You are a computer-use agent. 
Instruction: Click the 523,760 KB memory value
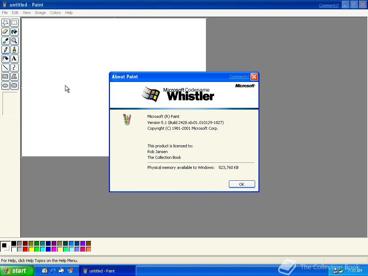coord(228,167)
